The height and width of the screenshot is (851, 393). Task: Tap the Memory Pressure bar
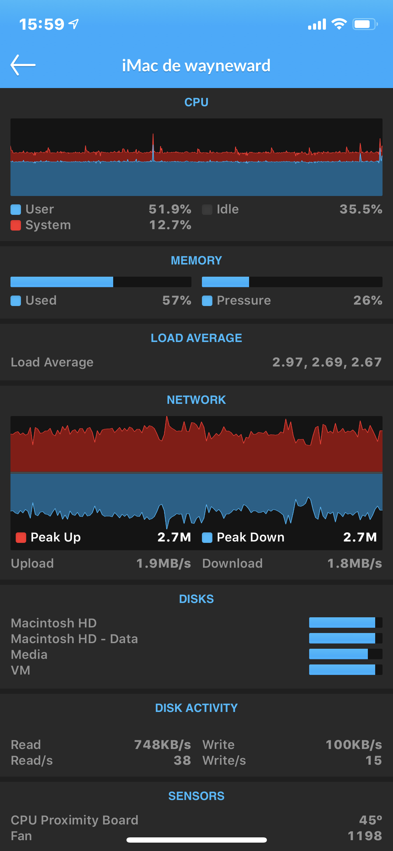[292, 282]
